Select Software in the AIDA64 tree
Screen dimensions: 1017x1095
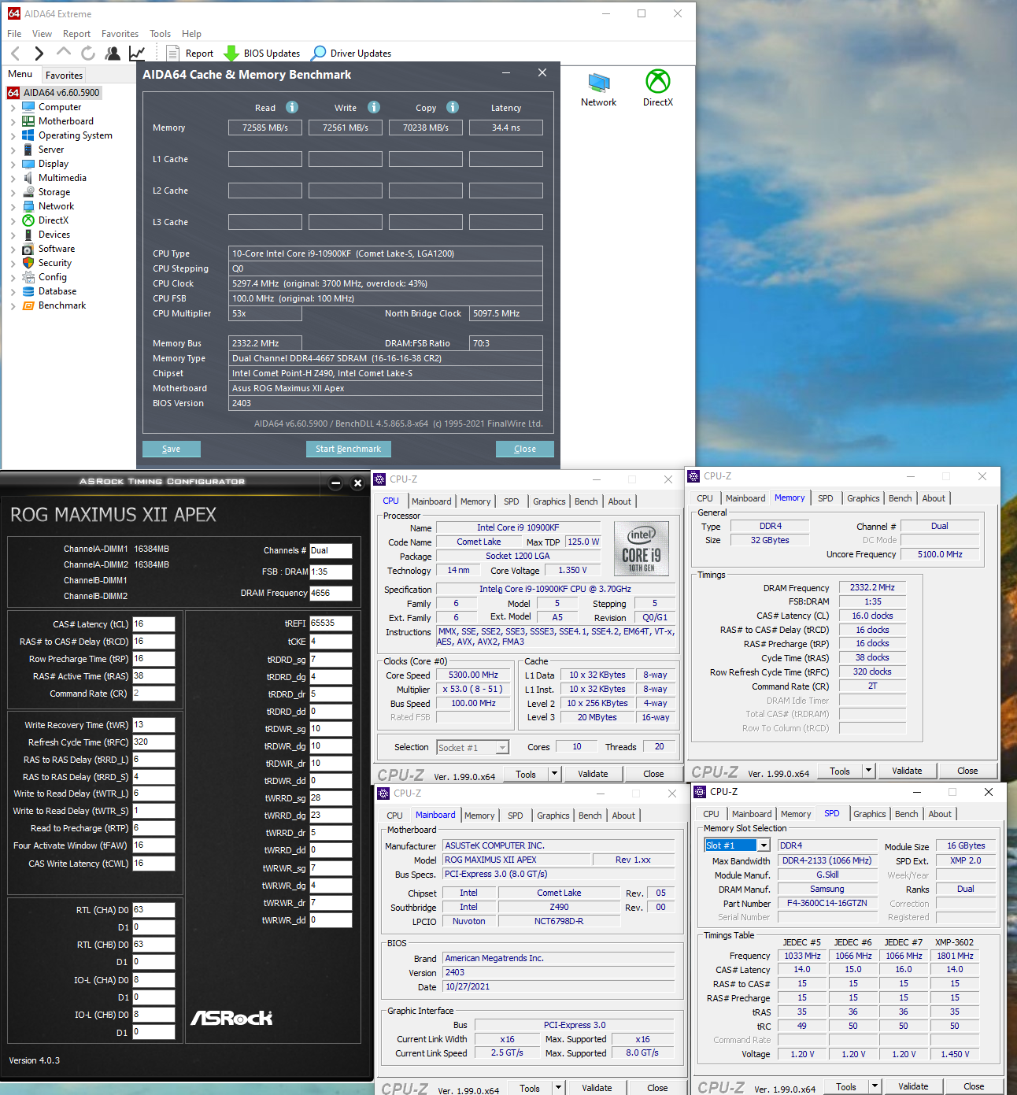coord(56,249)
